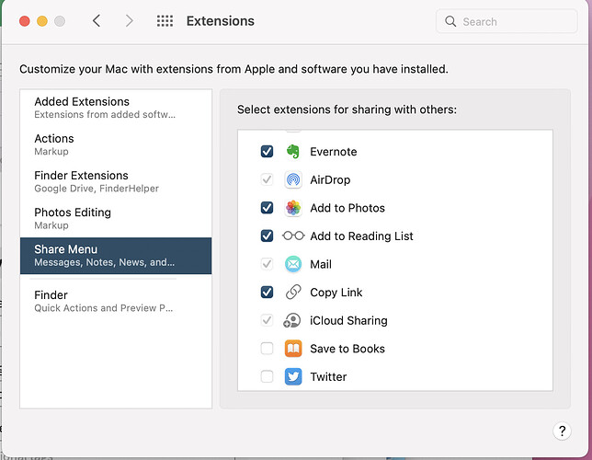Select Actions category in sidebar

pos(116,144)
